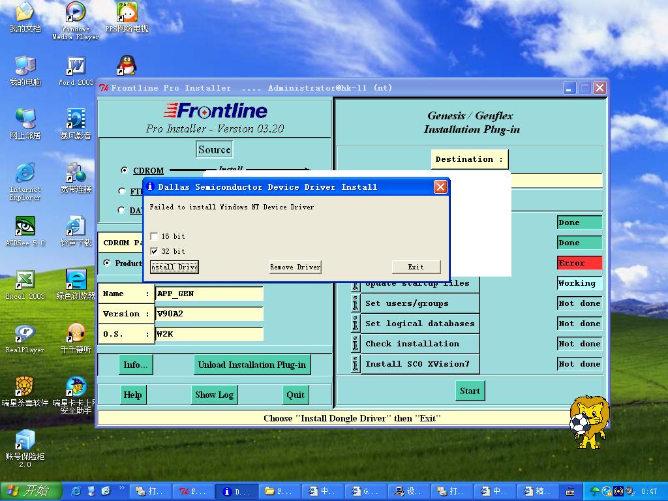Viewport: 668px width, 501px height.
Task: Launch the QQ penguin desktop icon
Action: 127,65
